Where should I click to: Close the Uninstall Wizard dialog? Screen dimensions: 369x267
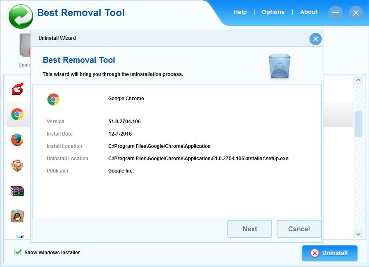point(315,39)
